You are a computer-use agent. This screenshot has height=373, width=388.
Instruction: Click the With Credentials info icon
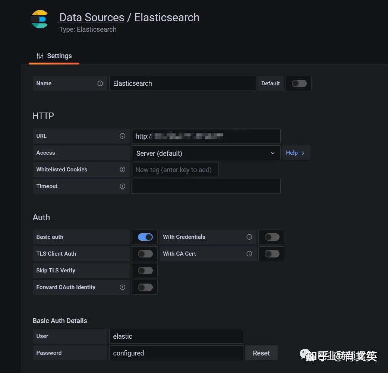249,237
